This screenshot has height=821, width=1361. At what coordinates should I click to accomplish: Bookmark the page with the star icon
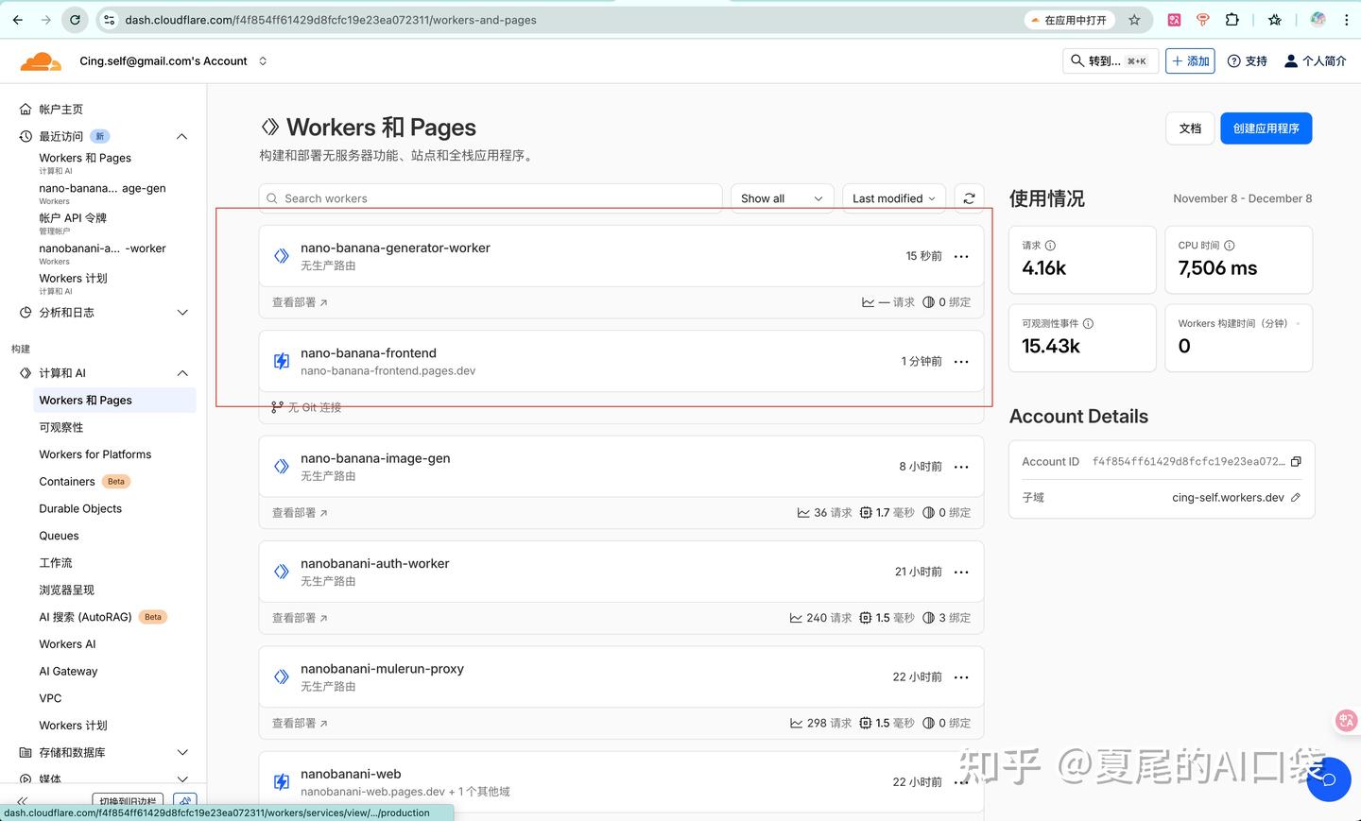pyautogui.click(x=1133, y=19)
